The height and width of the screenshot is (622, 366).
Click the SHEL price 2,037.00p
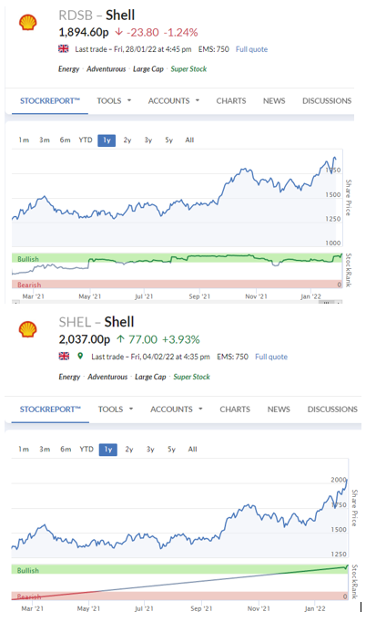85,339
